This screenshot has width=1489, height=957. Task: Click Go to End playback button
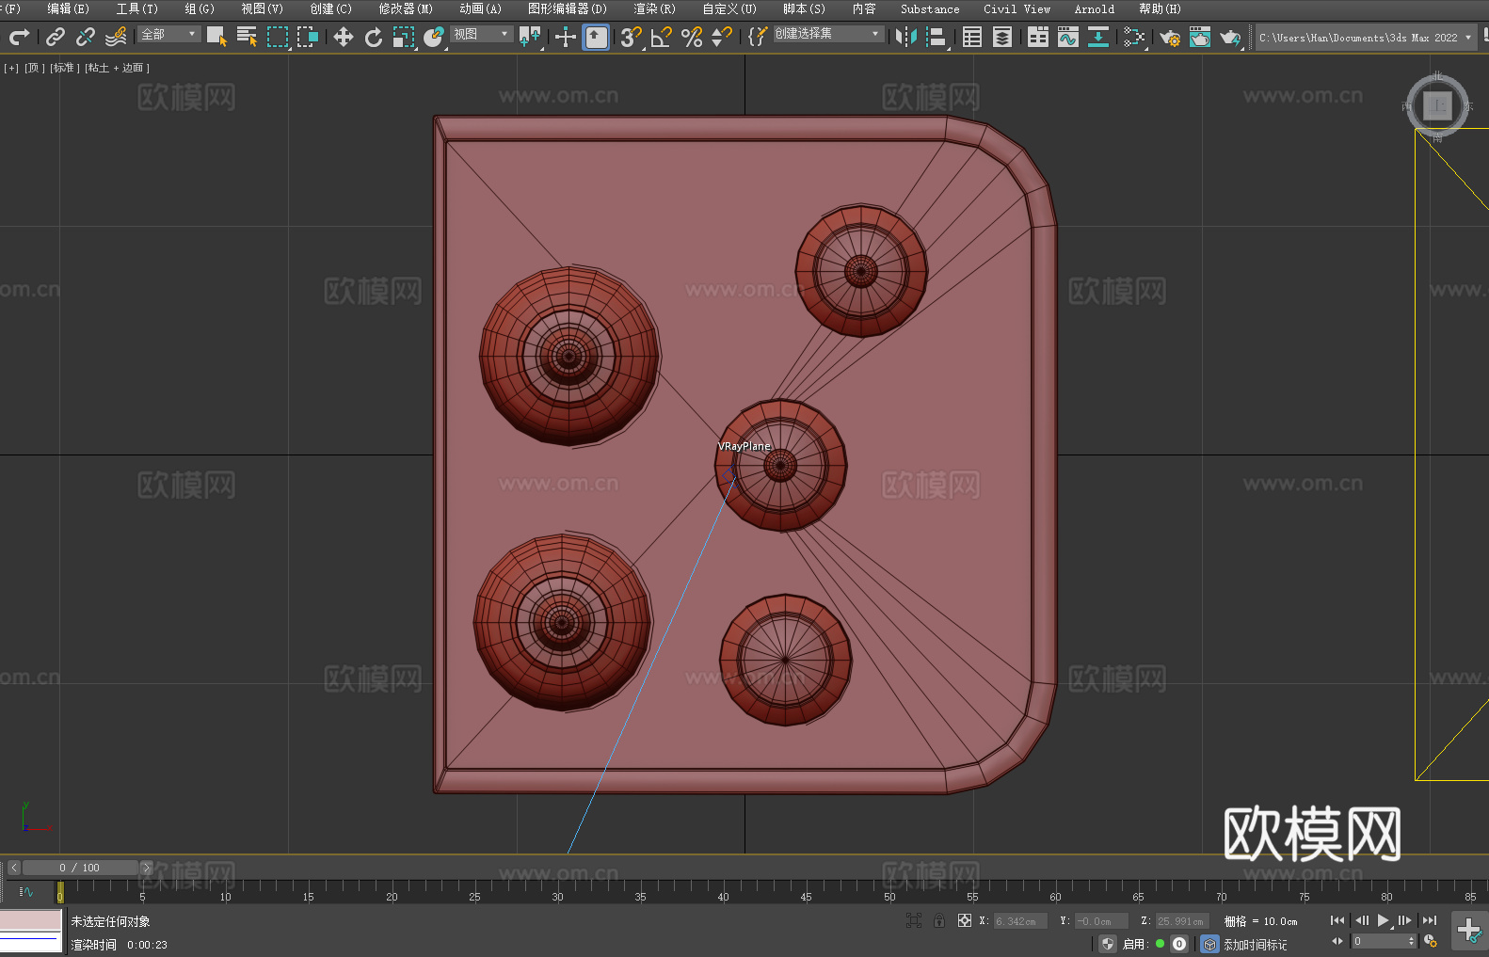(1430, 920)
